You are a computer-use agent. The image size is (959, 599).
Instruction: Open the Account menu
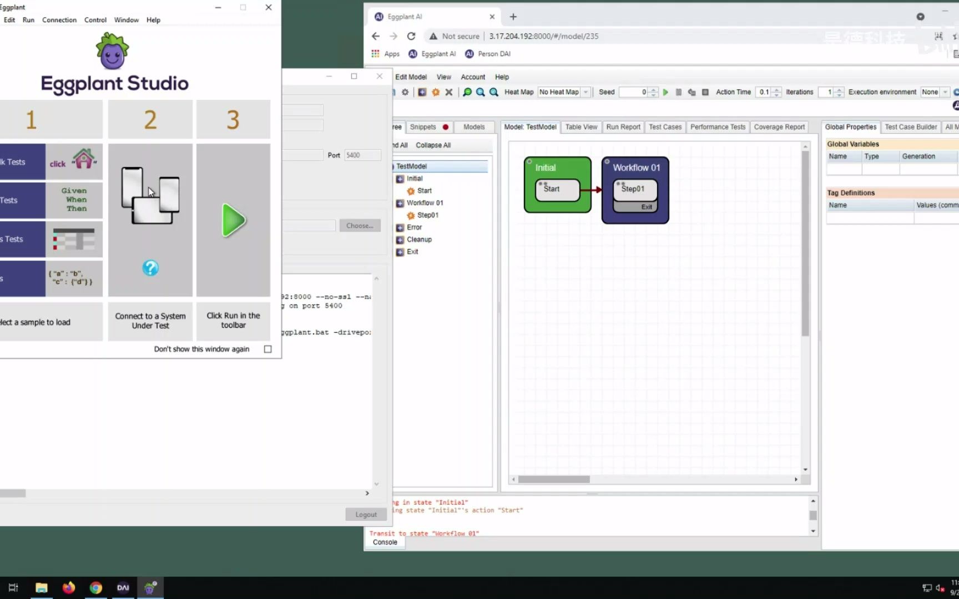tap(473, 77)
